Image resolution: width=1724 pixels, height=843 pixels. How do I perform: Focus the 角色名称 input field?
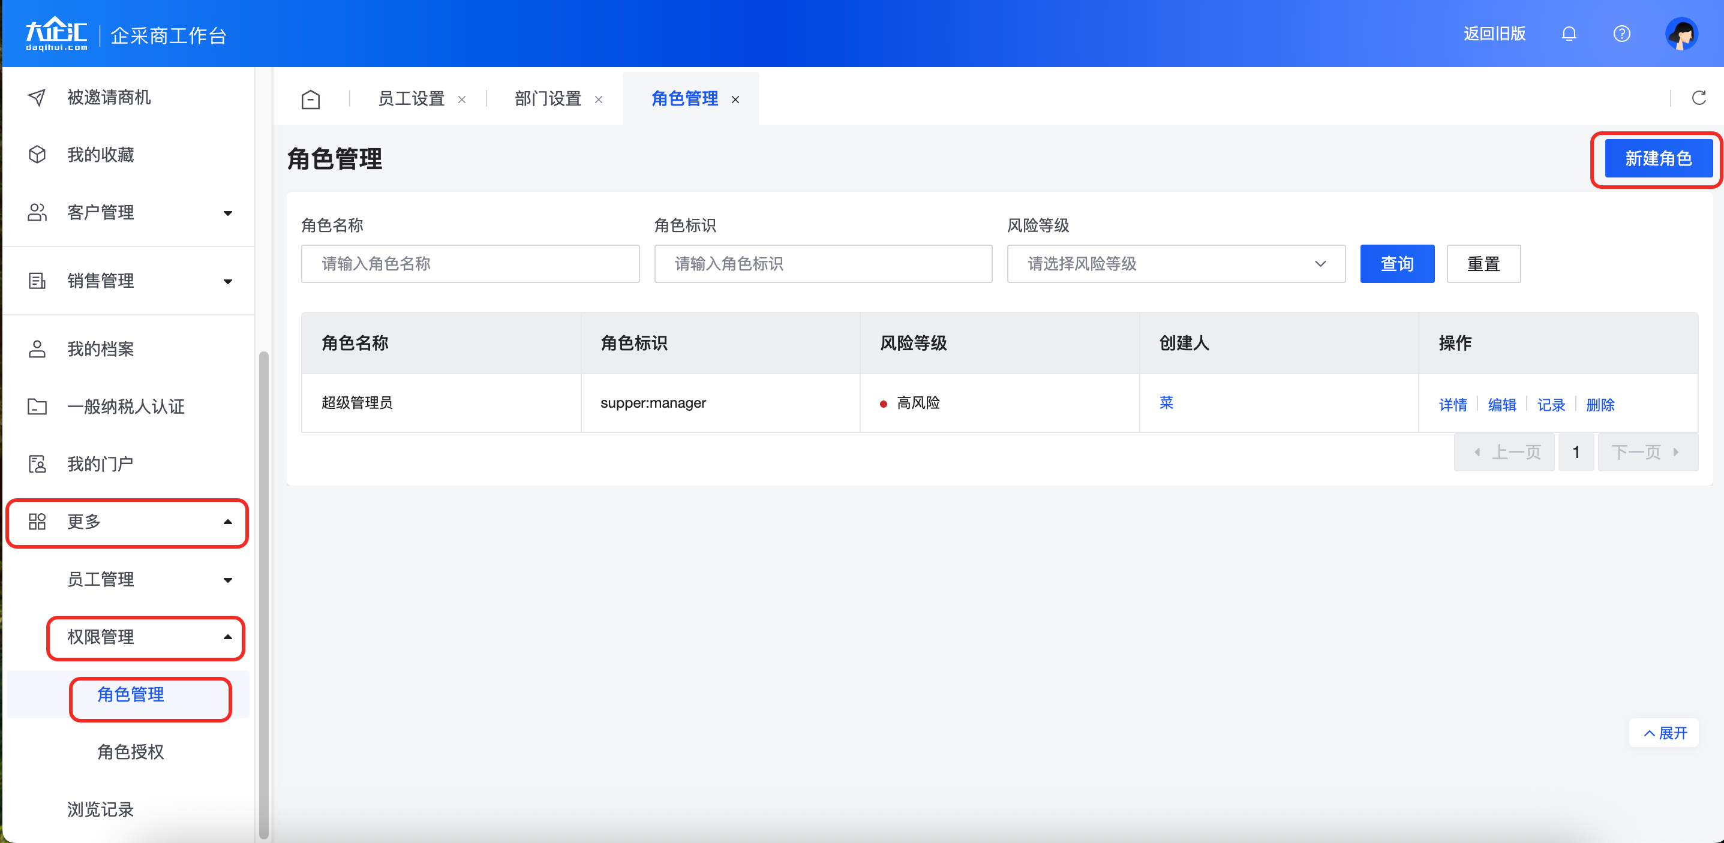click(x=470, y=264)
